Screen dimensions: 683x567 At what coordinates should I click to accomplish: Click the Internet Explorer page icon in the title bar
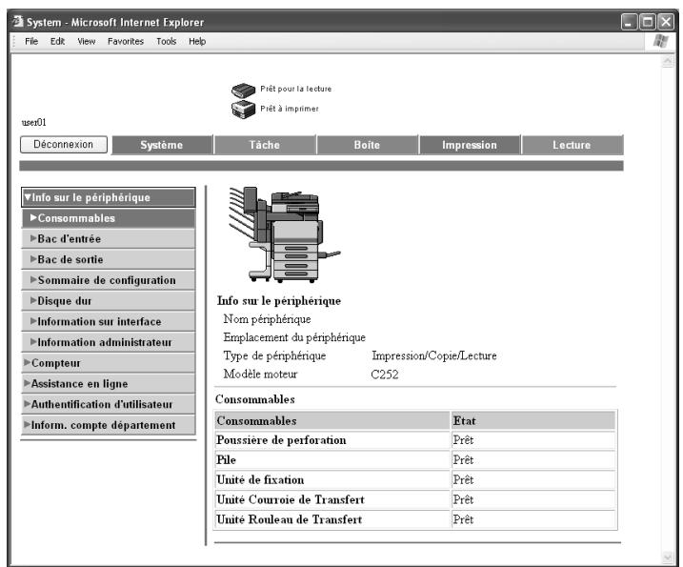(18, 21)
